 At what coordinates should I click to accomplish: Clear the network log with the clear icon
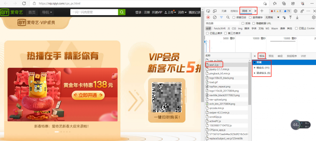(x=215, y=18)
